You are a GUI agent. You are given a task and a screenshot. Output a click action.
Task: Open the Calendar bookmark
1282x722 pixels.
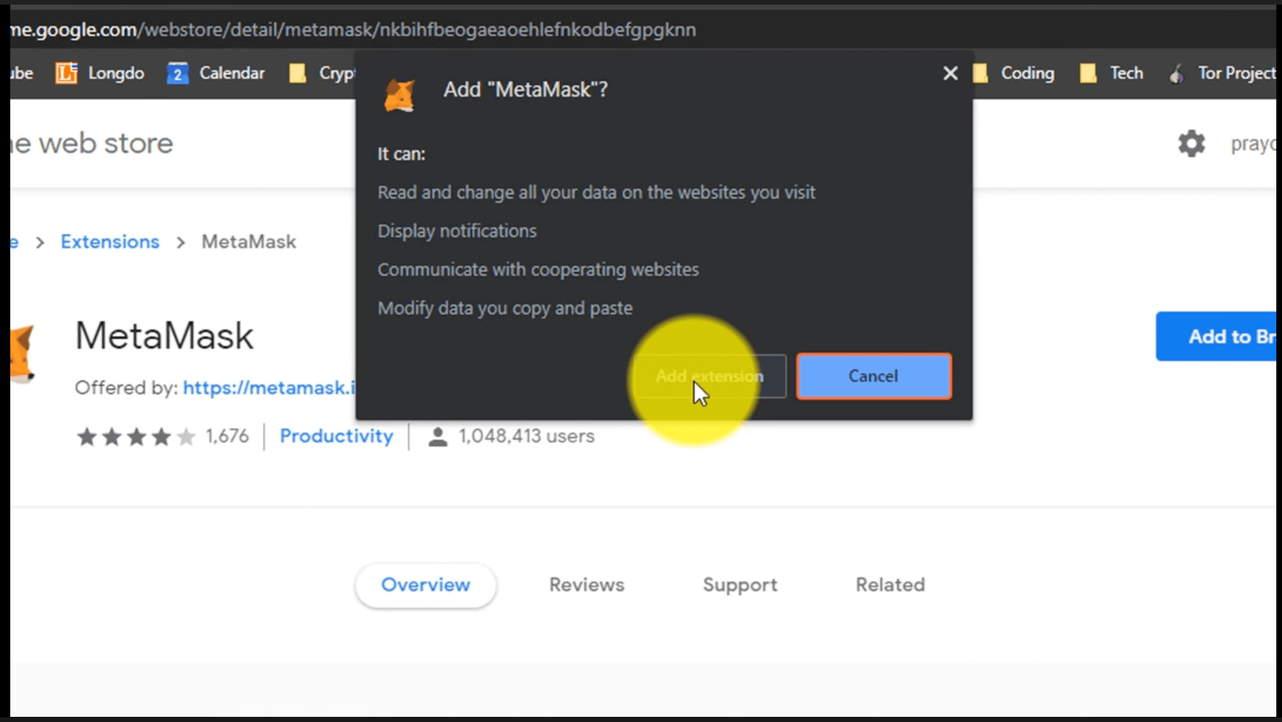pyautogui.click(x=216, y=73)
